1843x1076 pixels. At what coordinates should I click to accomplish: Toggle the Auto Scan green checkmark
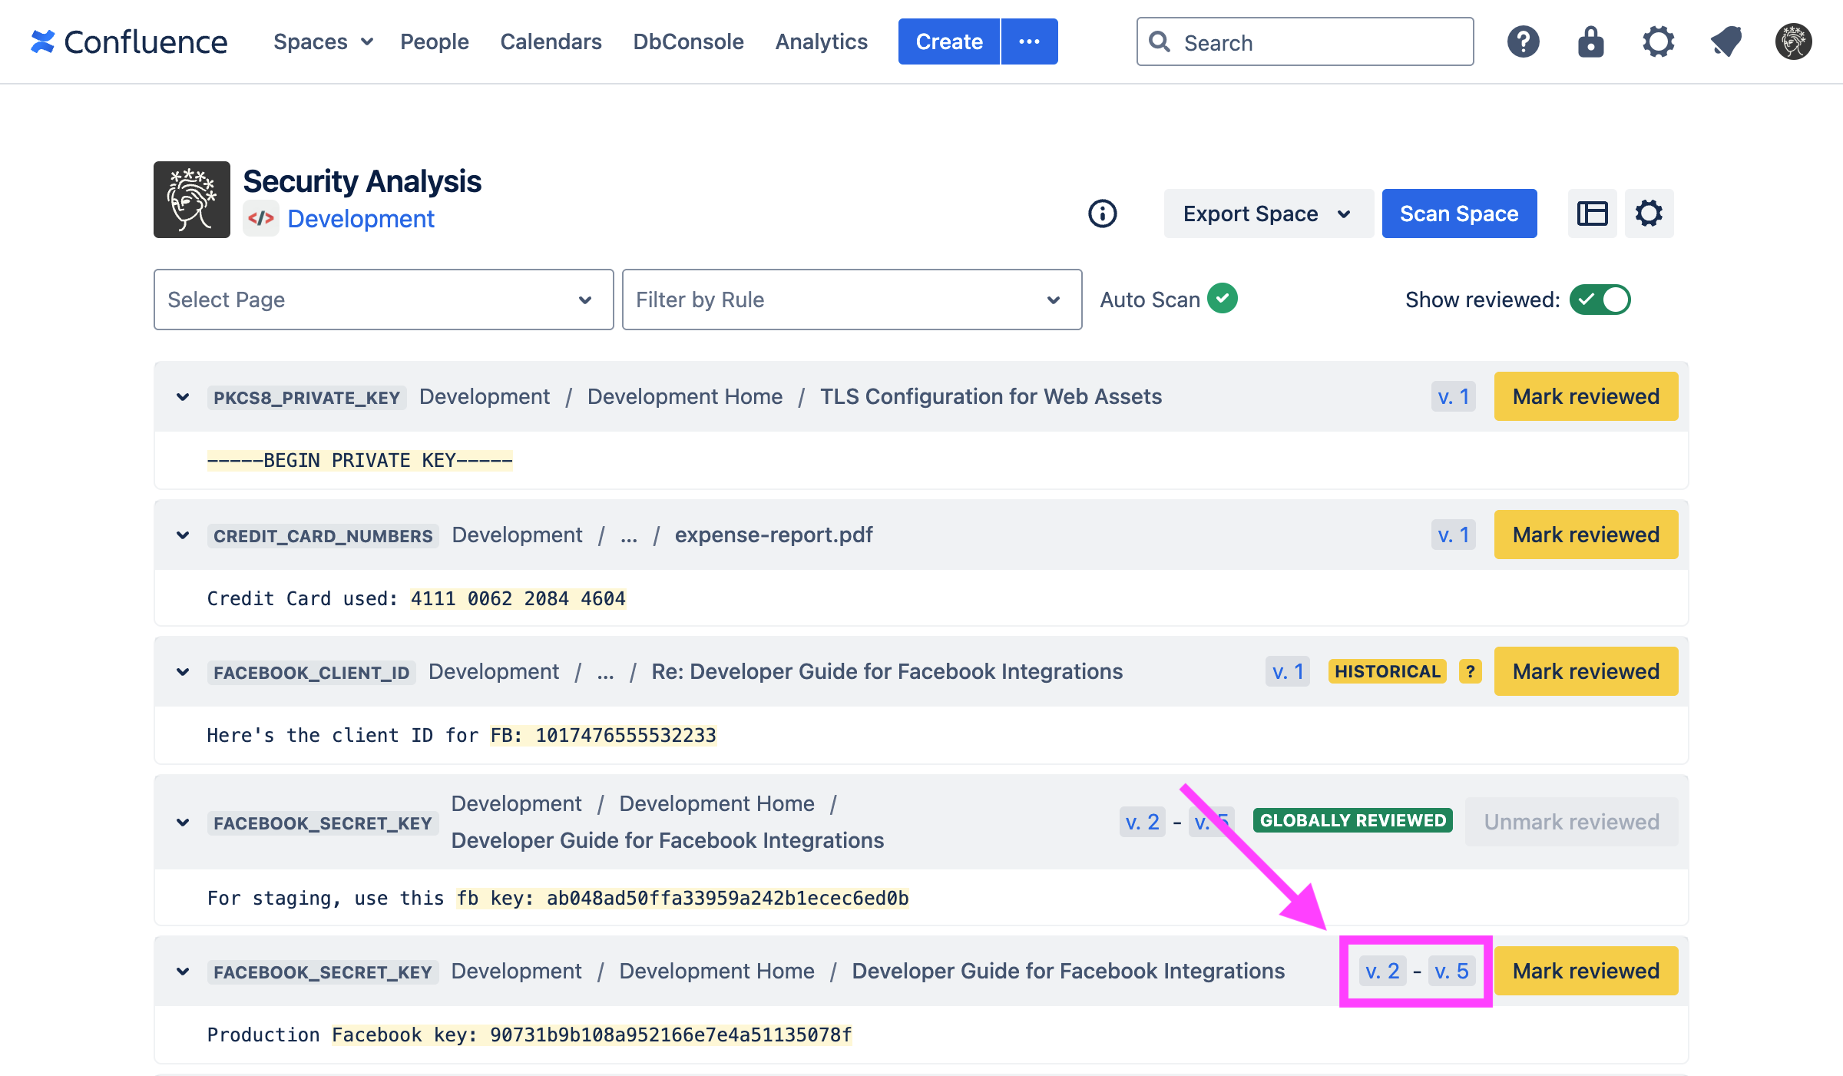[x=1222, y=299]
